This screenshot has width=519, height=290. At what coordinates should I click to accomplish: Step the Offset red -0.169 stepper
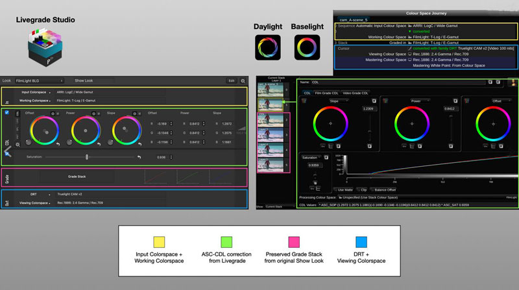[171, 123]
